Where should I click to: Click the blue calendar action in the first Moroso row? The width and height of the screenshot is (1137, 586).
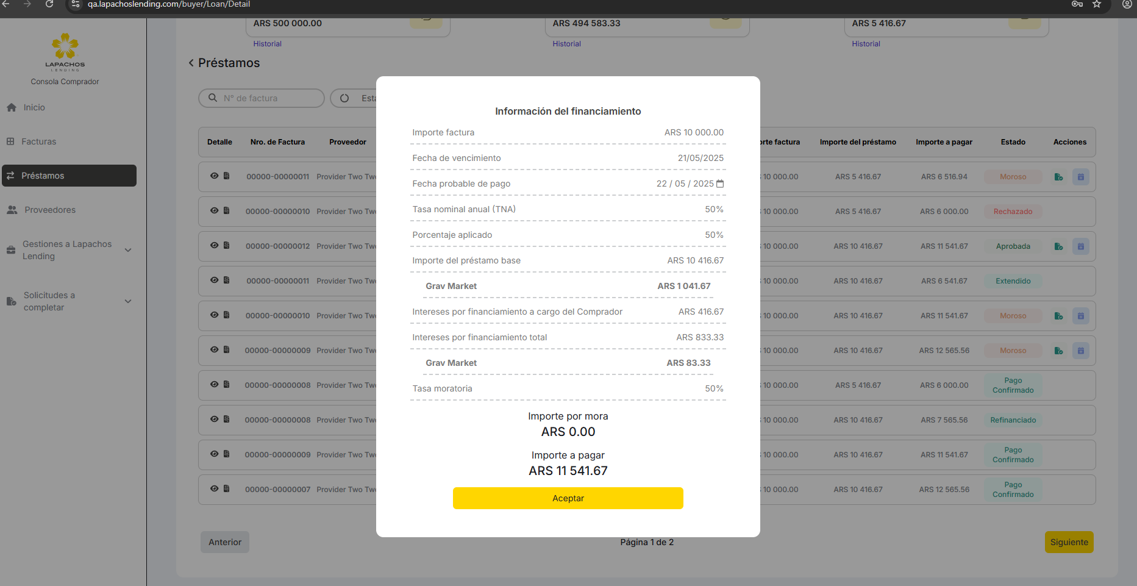pyautogui.click(x=1080, y=177)
